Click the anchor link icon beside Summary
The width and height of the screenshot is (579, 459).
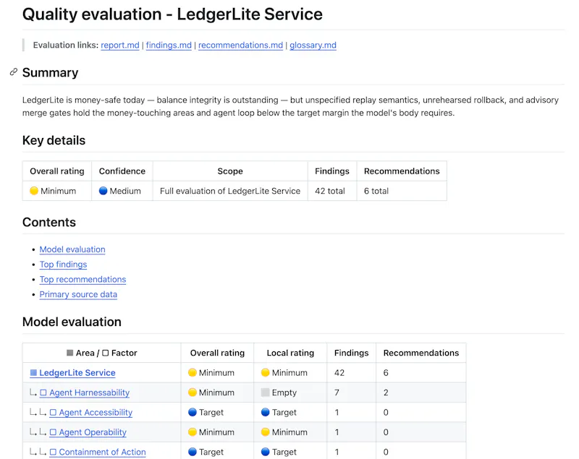(14, 72)
